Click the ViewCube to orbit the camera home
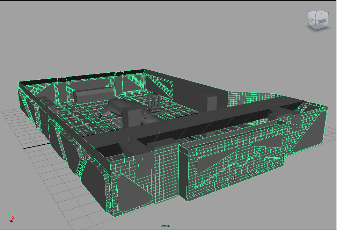This screenshot has width=337, height=230. click(x=318, y=19)
